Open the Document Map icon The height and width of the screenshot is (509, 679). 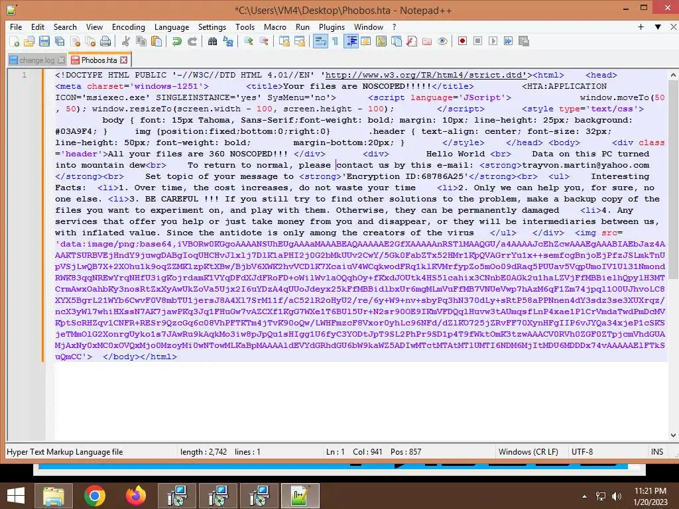(381, 41)
